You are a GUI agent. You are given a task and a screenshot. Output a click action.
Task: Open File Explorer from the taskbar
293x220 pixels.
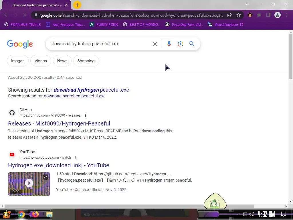click(x=49, y=214)
